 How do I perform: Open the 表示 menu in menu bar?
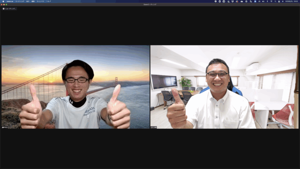click(28, 2)
